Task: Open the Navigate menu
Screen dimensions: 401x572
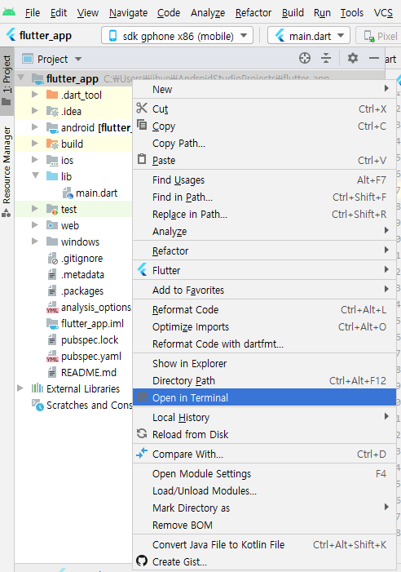Action: (x=128, y=13)
